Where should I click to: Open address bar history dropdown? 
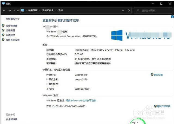(x=123, y=11)
